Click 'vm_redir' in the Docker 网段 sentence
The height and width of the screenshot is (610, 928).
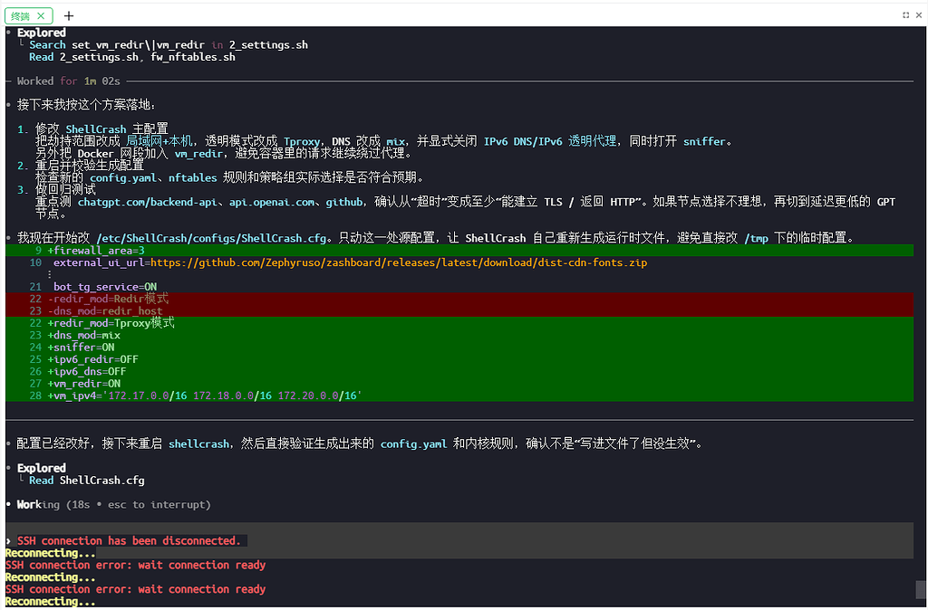point(198,154)
